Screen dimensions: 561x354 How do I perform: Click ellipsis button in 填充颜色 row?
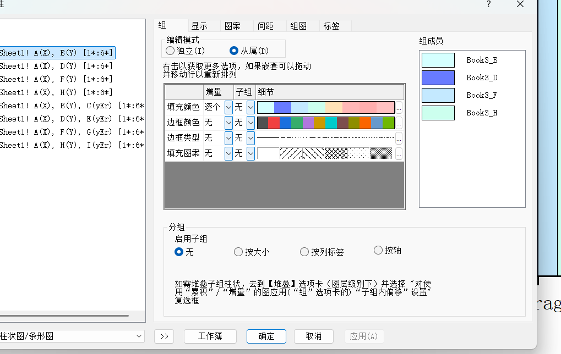(x=399, y=107)
